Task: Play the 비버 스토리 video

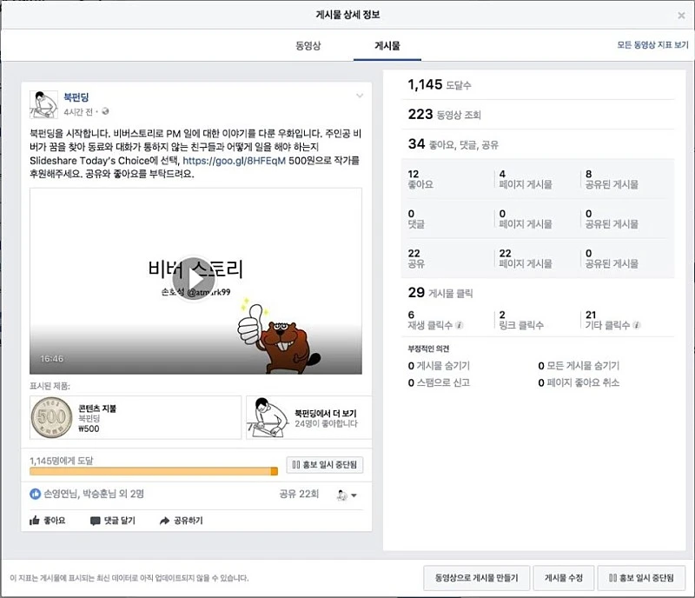Action: pyautogui.click(x=194, y=279)
